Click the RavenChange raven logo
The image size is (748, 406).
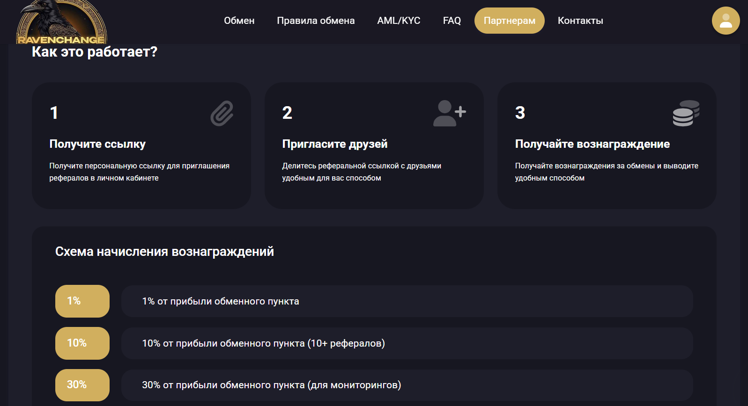click(x=61, y=22)
